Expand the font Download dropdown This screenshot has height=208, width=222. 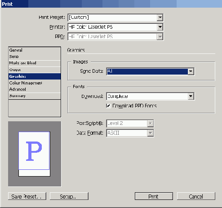click(191, 96)
